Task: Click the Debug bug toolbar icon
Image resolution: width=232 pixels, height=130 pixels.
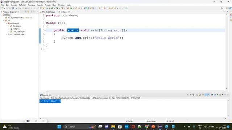Action: (x=47, y=8)
